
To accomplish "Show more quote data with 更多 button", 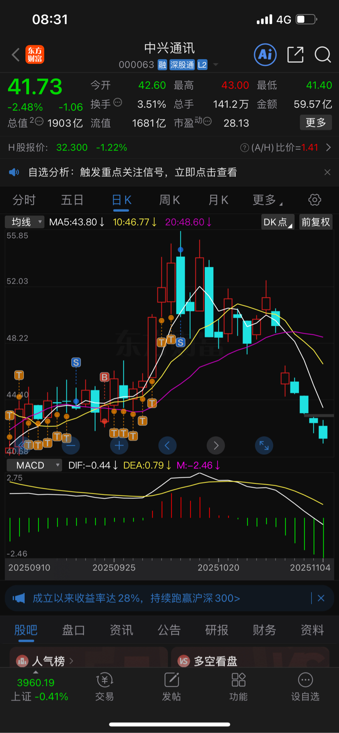I will coord(316,123).
